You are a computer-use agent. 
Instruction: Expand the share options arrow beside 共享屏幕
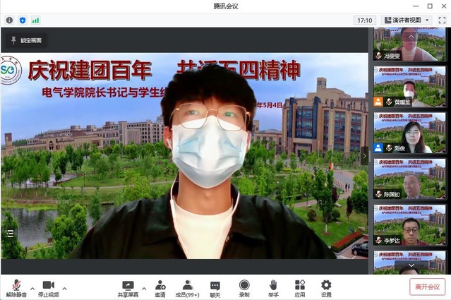click(144, 288)
